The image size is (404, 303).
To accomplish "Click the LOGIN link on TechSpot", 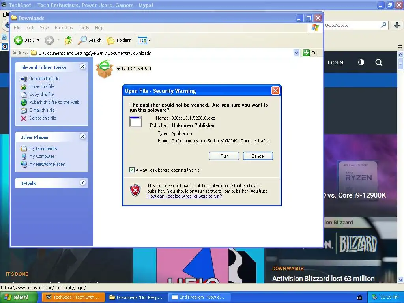I will click(335, 63).
